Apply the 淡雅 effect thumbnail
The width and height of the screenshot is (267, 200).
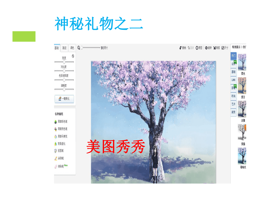242,109
